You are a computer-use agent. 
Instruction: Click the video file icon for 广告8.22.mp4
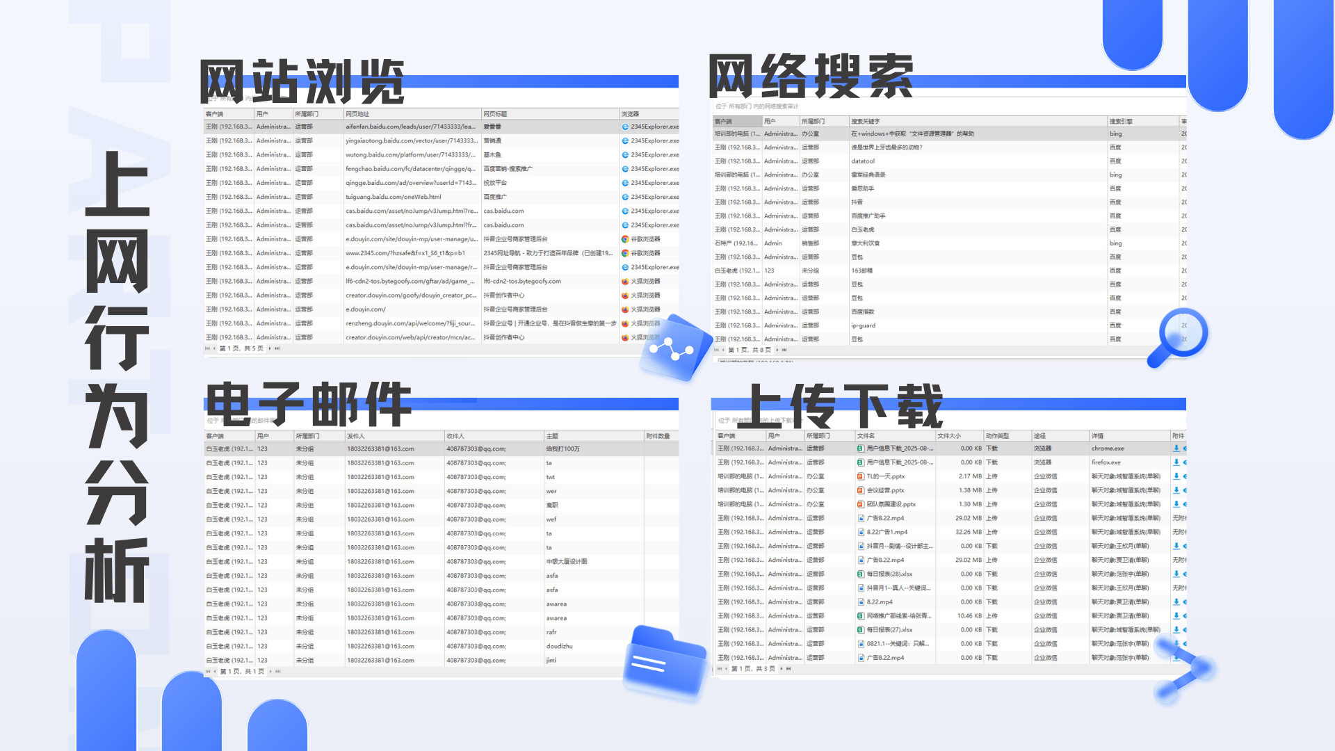(861, 518)
